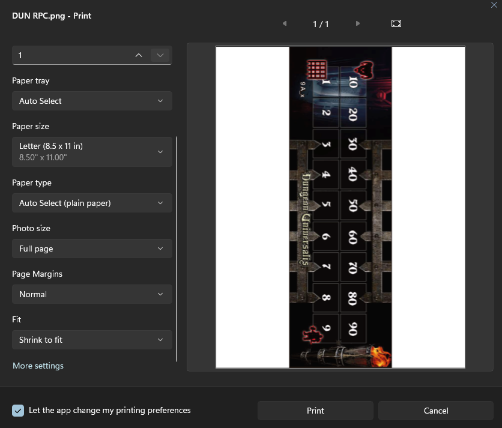Click the print preview page image
The height and width of the screenshot is (428, 502).
tap(340, 207)
